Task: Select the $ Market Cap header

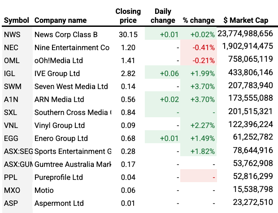Action: [x=246, y=21]
